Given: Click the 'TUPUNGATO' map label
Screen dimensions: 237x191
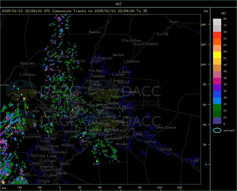Looking at the screenshot, I should 47,149.
